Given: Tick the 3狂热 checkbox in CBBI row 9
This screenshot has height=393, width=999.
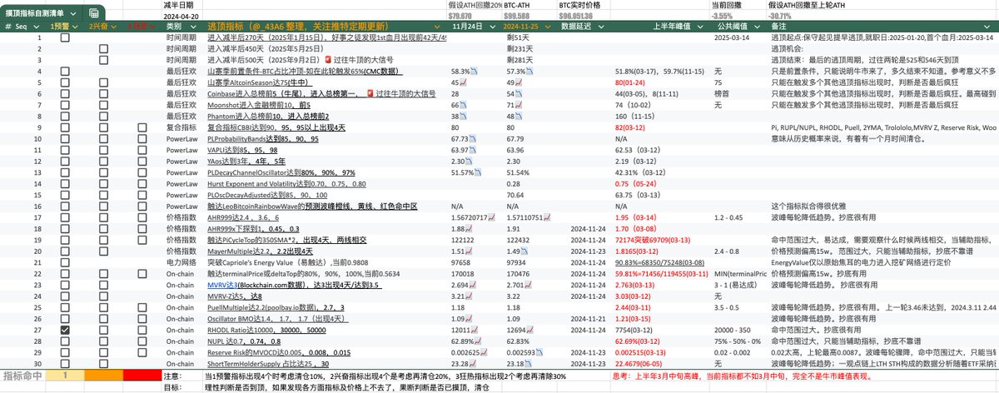Looking at the screenshot, I should pos(142,127).
